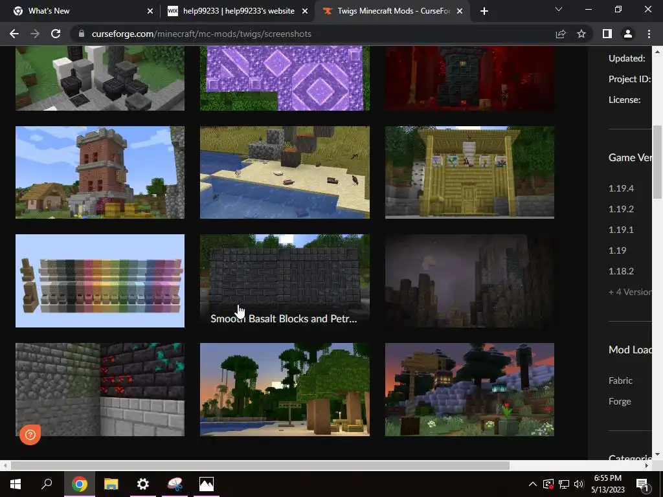663x497 pixels.
Task: Open the Snipping Tool taskbar icon
Action: tap(175, 484)
